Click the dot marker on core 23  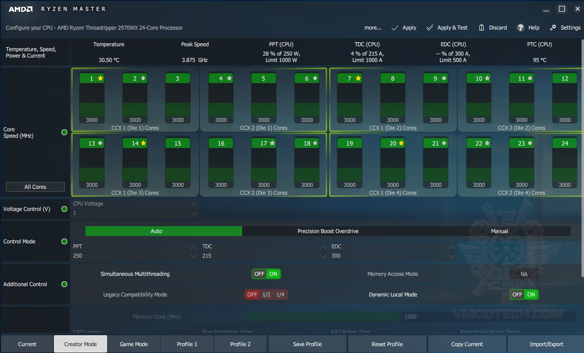coord(530,143)
